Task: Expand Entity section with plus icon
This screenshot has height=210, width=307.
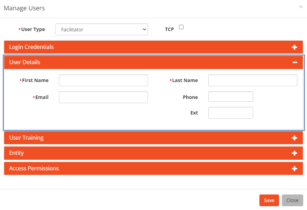Action: [295, 153]
